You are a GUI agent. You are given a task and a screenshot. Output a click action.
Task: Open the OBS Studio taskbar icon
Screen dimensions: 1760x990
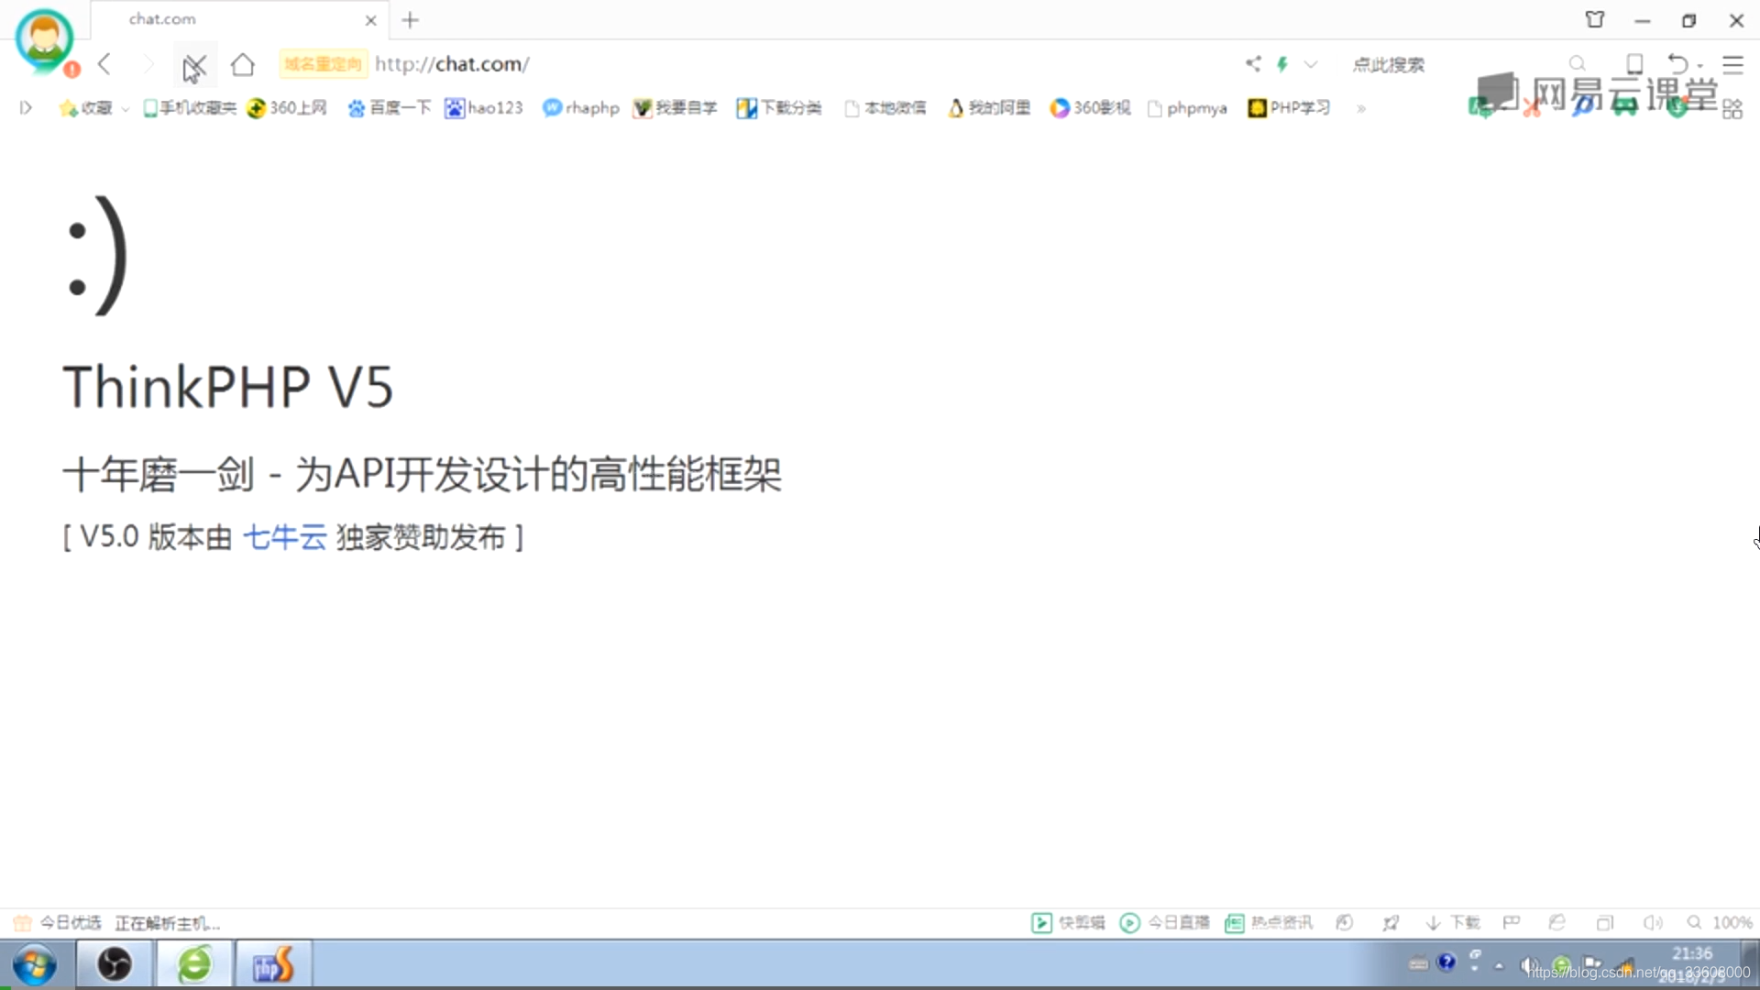coord(115,964)
